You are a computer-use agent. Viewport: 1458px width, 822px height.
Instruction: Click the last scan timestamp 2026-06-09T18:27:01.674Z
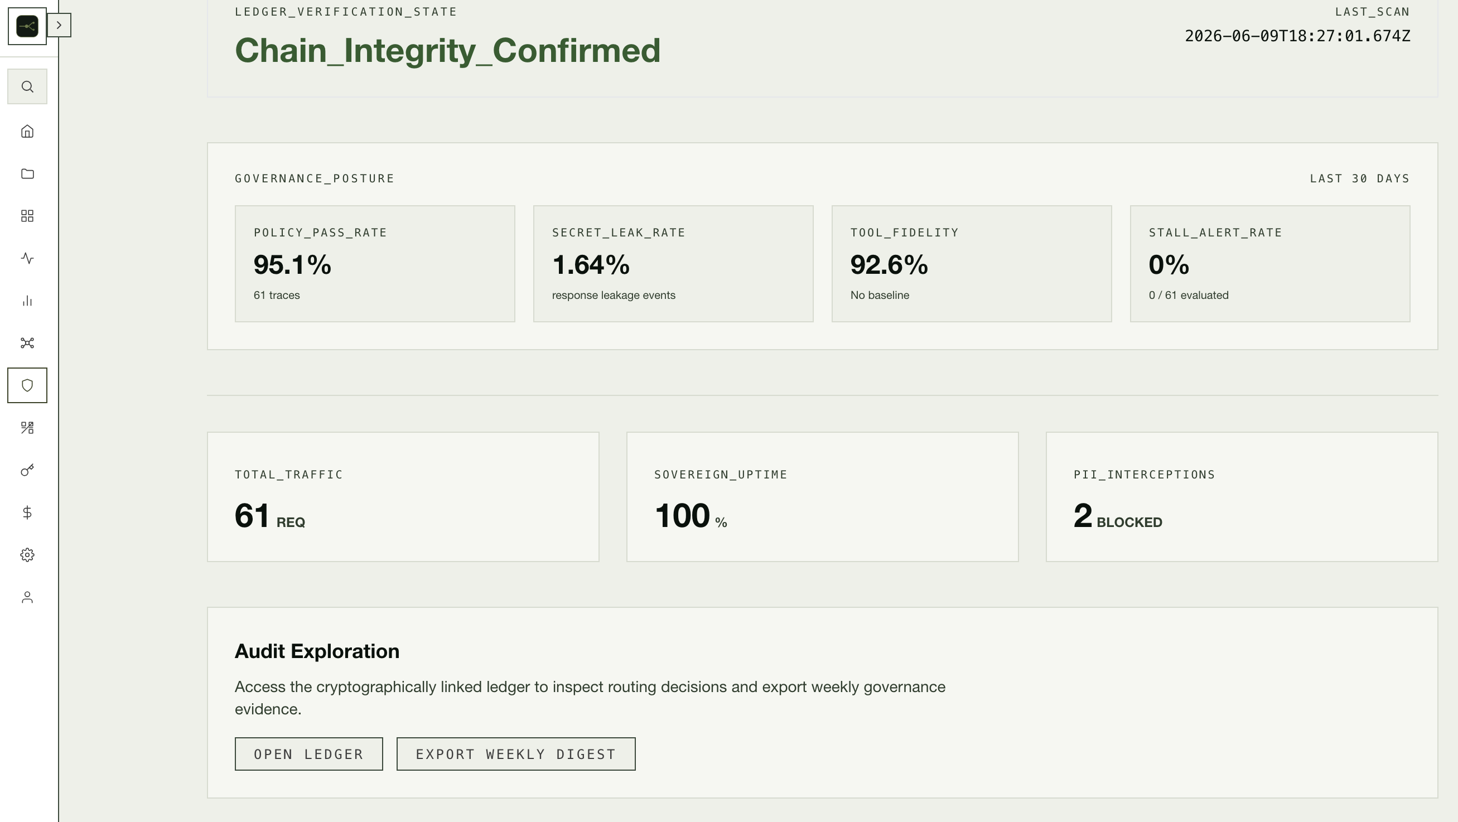1297,36
